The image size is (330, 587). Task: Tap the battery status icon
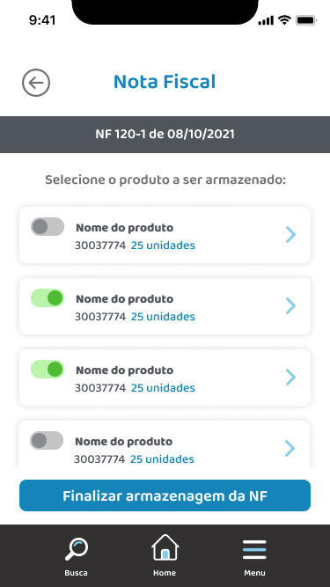click(306, 20)
